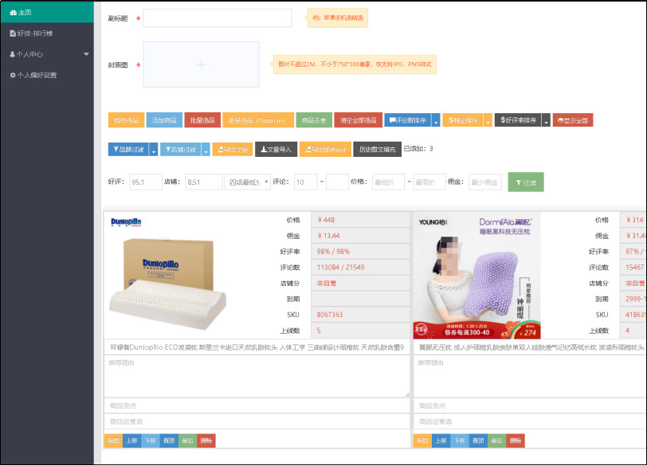
Task: Click the 推荐理由 textarea of the DormiAla card
Action: (530, 376)
